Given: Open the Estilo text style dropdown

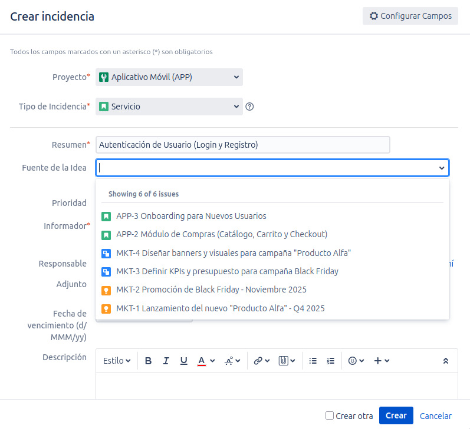Looking at the screenshot, I should [x=117, y=361].
